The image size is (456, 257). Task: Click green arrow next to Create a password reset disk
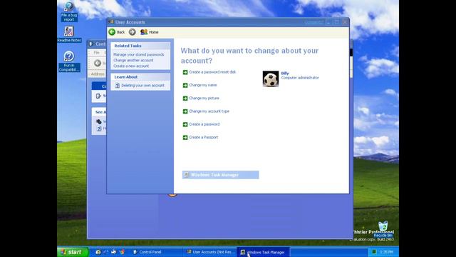point(185,72)
